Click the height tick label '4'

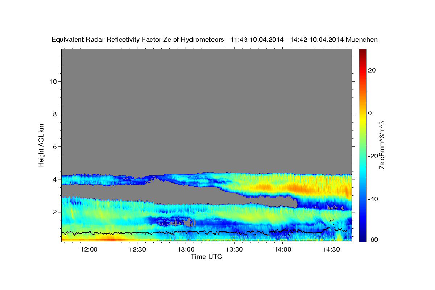click(x=55, y=179)
